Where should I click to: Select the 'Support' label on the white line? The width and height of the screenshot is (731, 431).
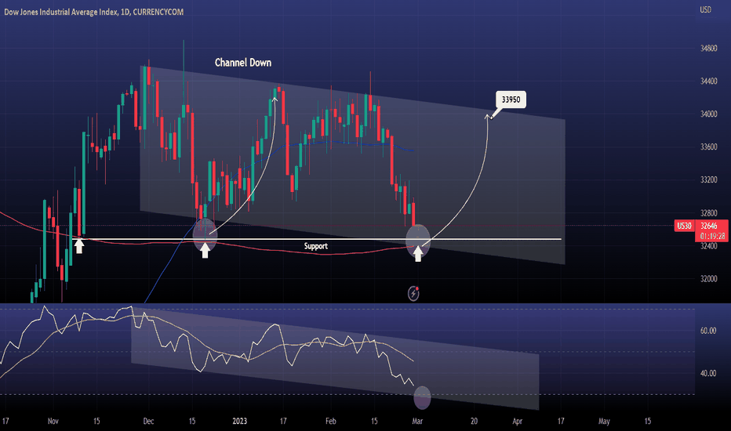tap(315, 246)
